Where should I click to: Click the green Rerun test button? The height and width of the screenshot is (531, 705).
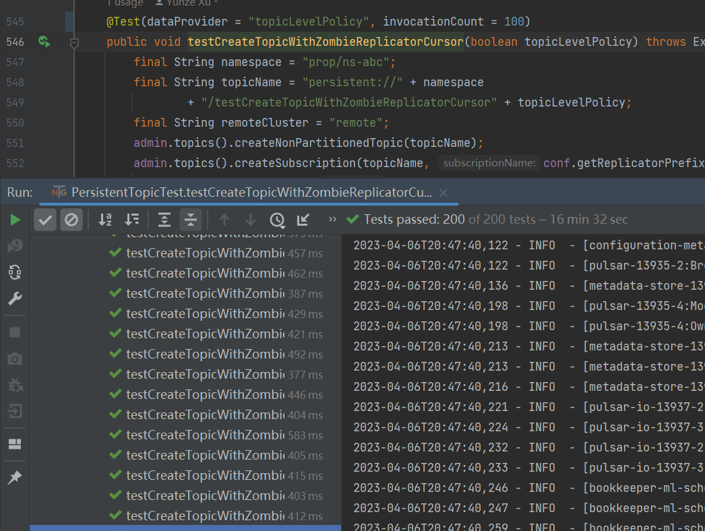tap(15, 220)
